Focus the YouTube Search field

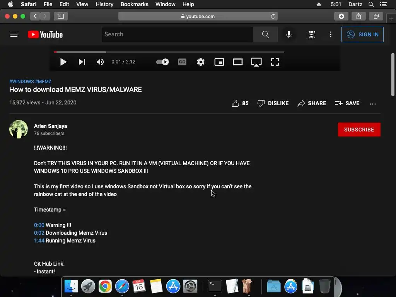(x=178, y=34)
